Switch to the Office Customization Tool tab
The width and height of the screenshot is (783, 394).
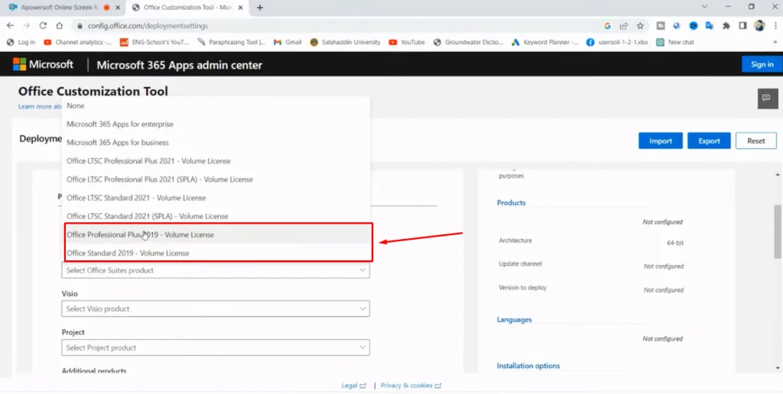coord(186,8)
